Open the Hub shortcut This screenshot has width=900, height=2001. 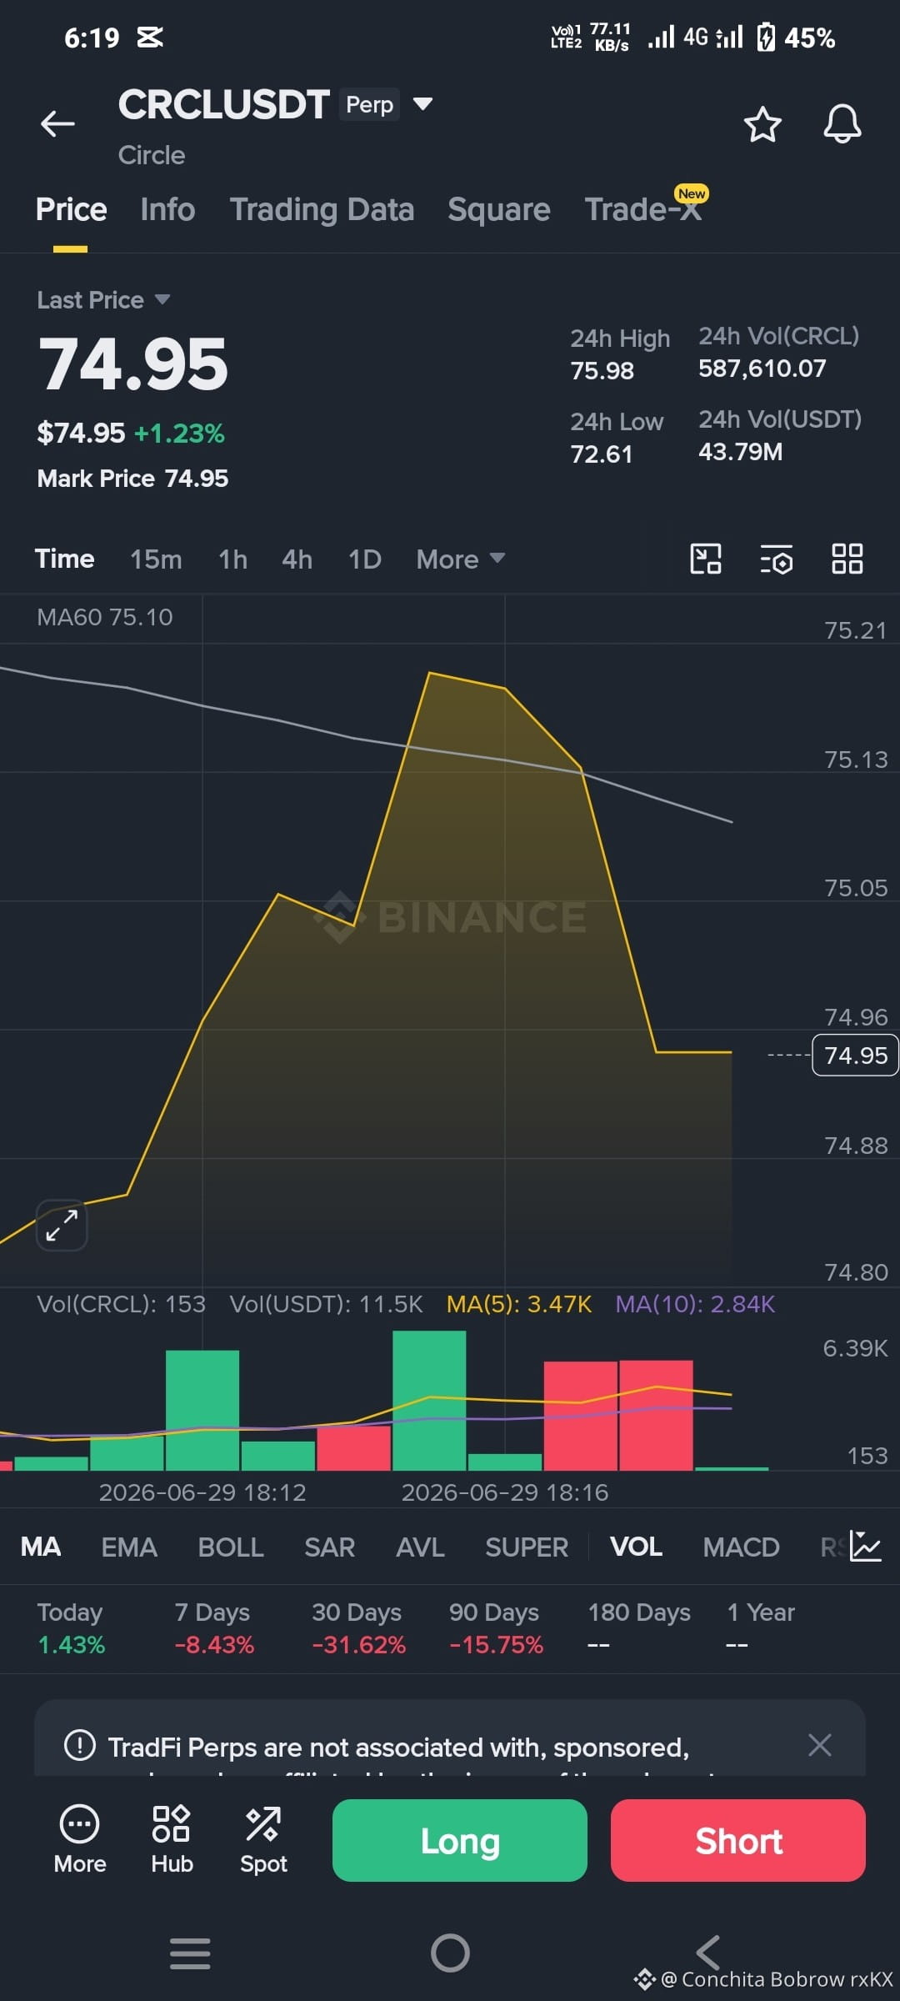click(172, 1840)
